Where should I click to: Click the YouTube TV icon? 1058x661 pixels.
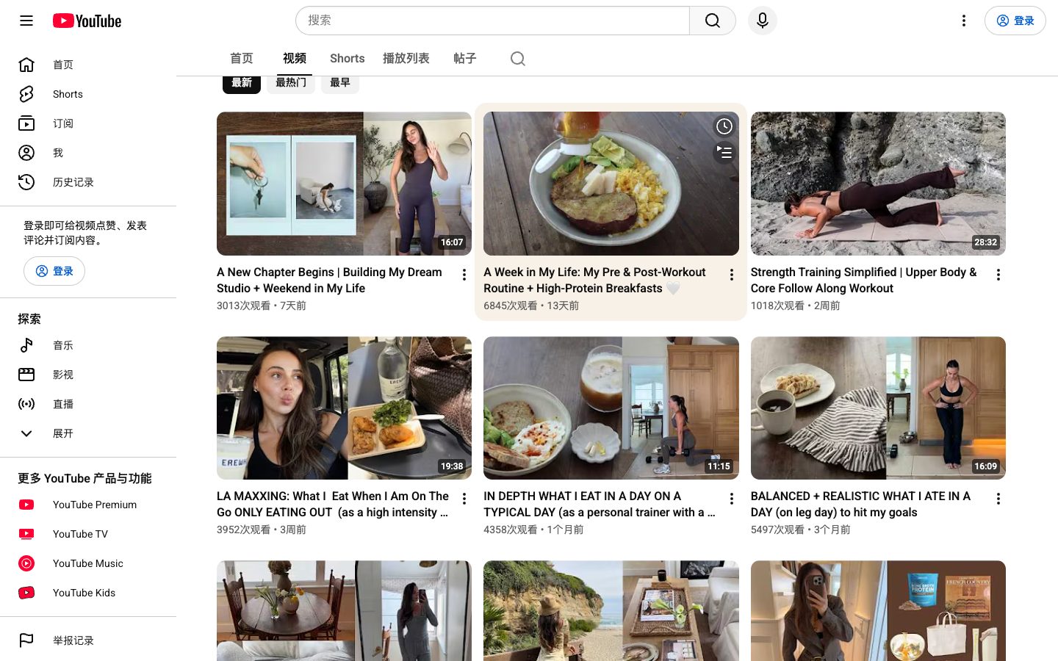tap(26, 534)
